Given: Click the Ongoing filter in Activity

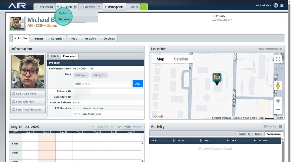Looking at the screenshot, I should pos(270,127).
